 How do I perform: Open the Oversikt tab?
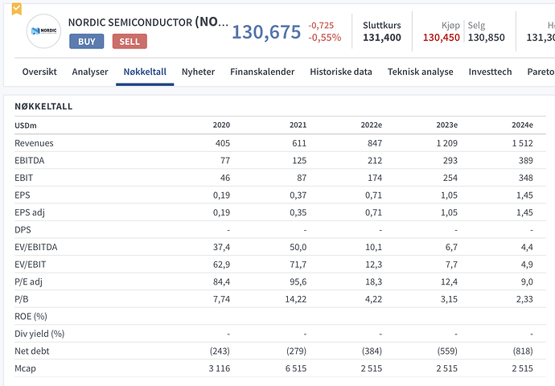click(x=39, y=72)
